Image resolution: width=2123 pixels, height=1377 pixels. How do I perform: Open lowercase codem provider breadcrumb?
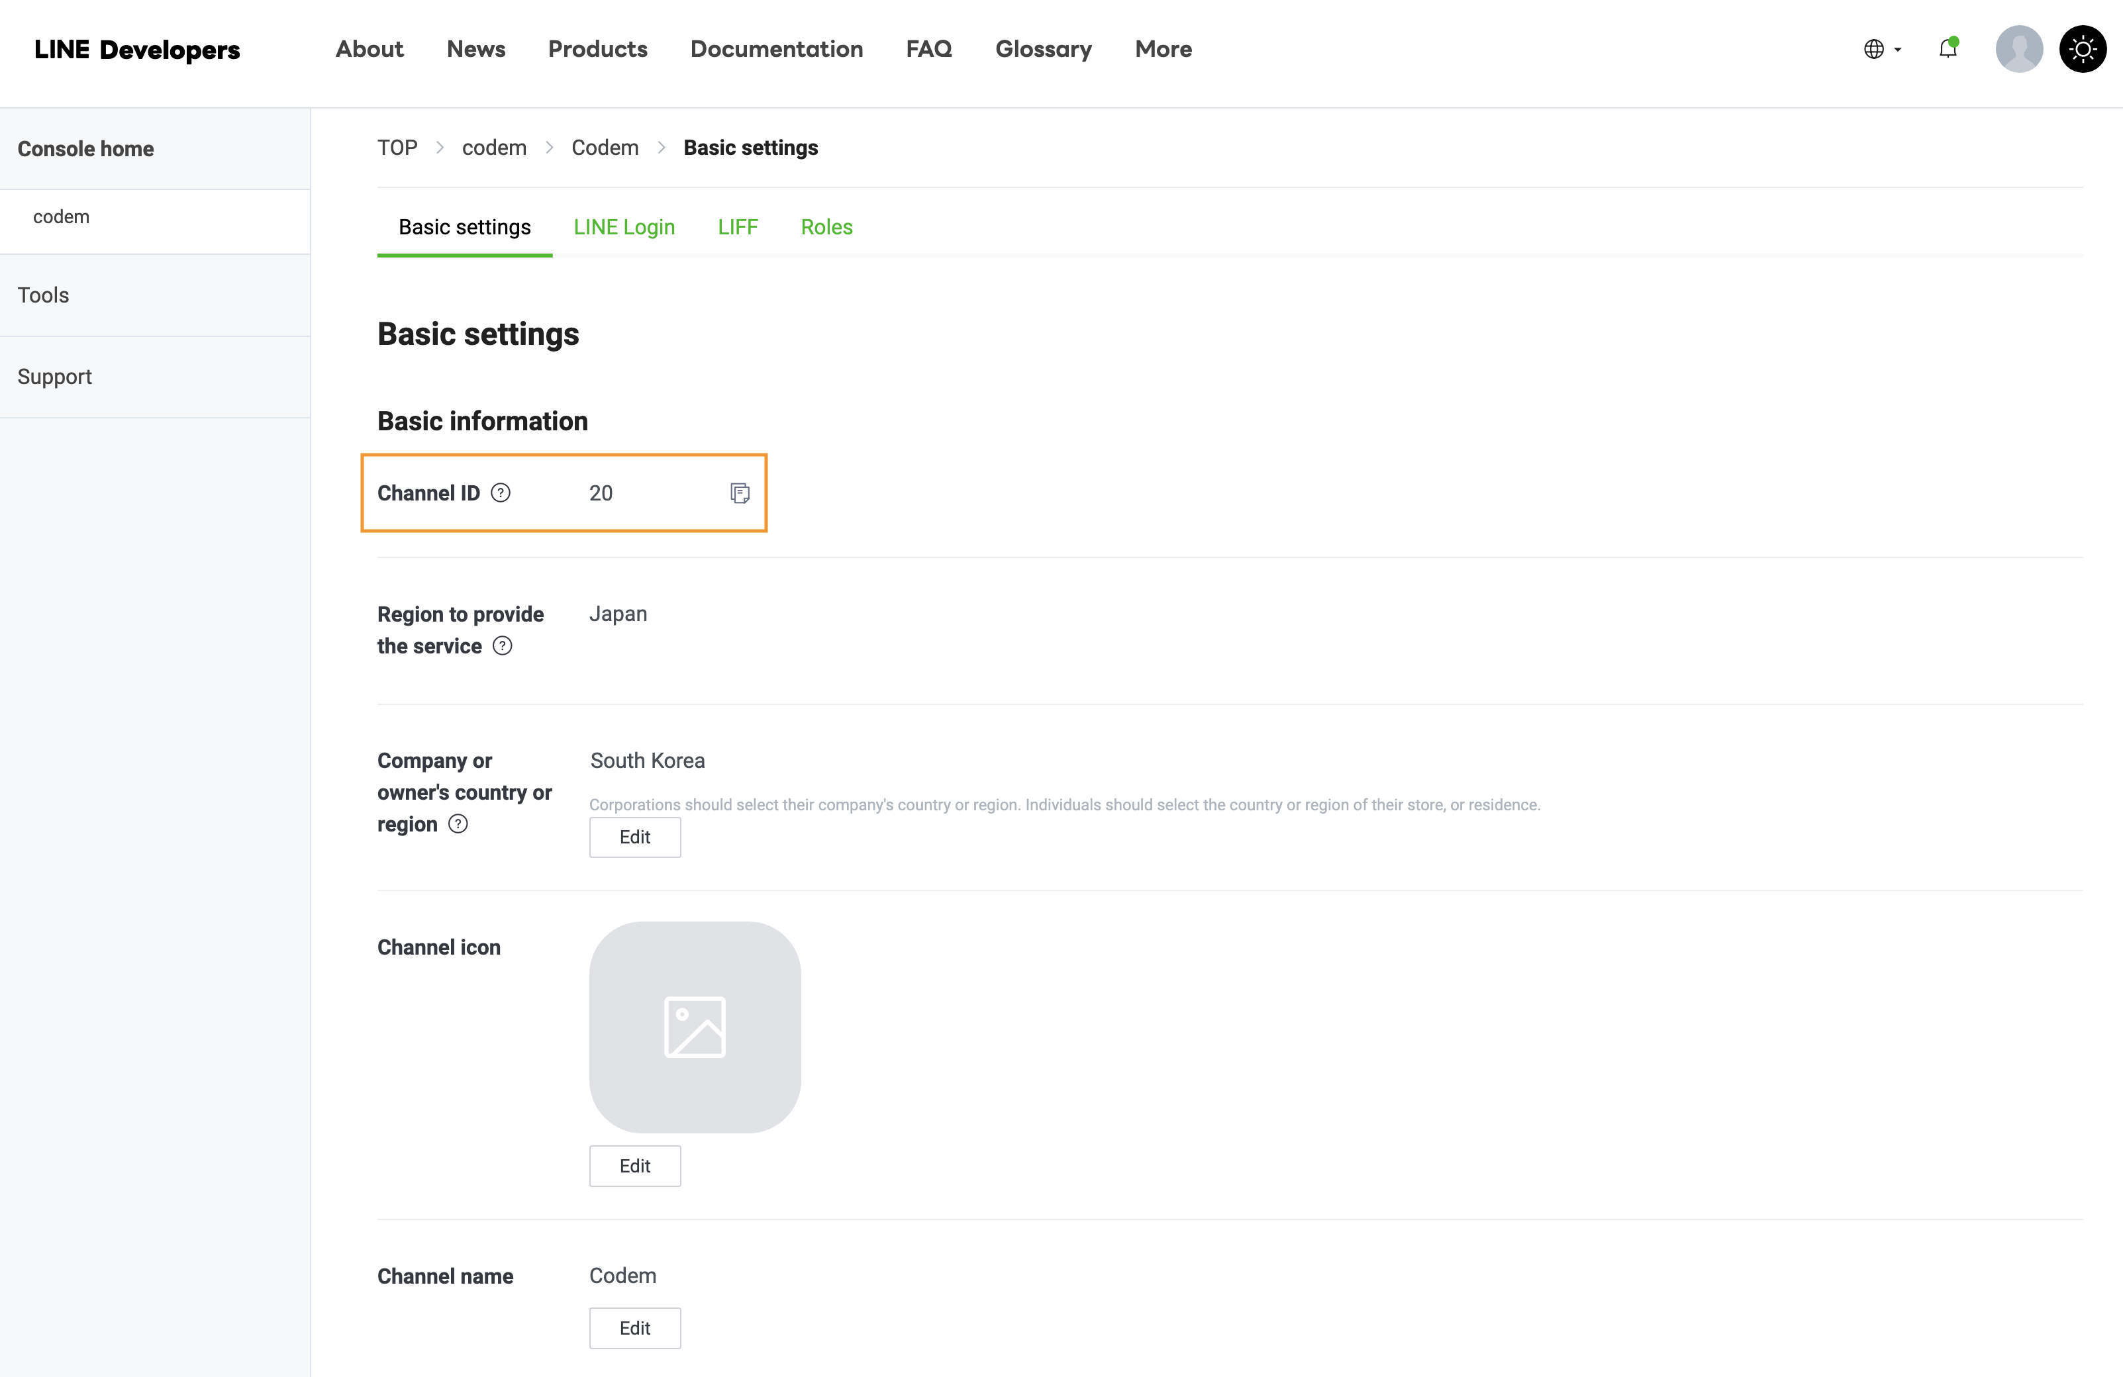pos(494,148)
